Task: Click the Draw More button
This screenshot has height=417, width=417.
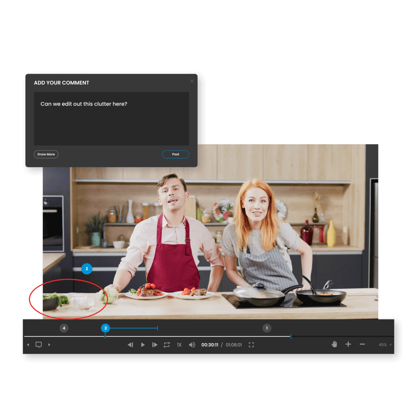Action: [46, 154]
